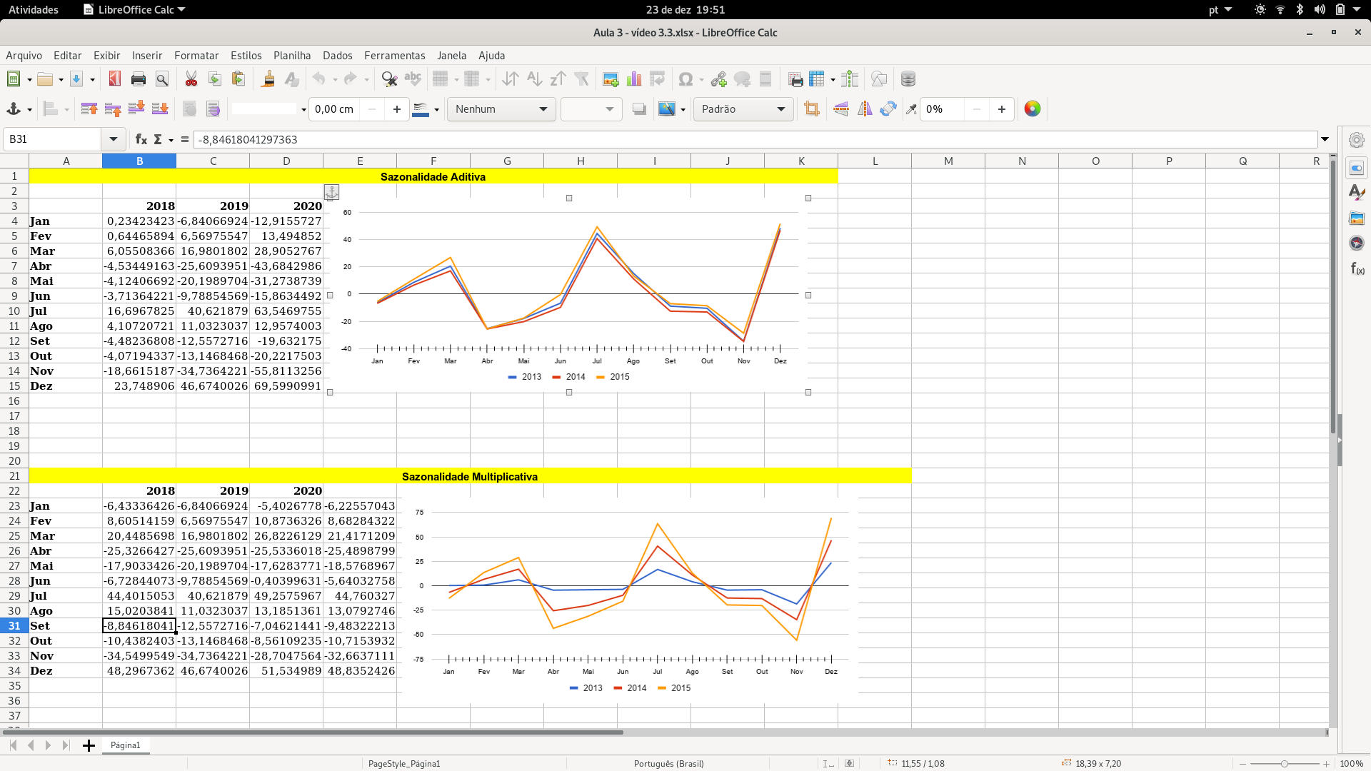
Task: Click the Draw Functions shapes icon
Action: pyautogui.click(x=879, y=79)
